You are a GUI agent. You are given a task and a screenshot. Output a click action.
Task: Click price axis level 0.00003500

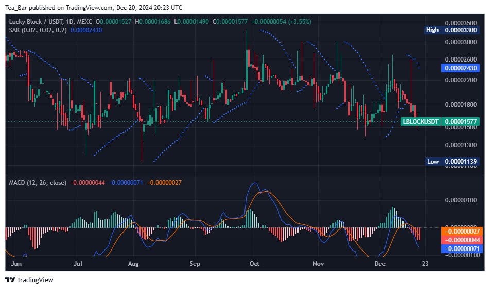click(461, 23)
